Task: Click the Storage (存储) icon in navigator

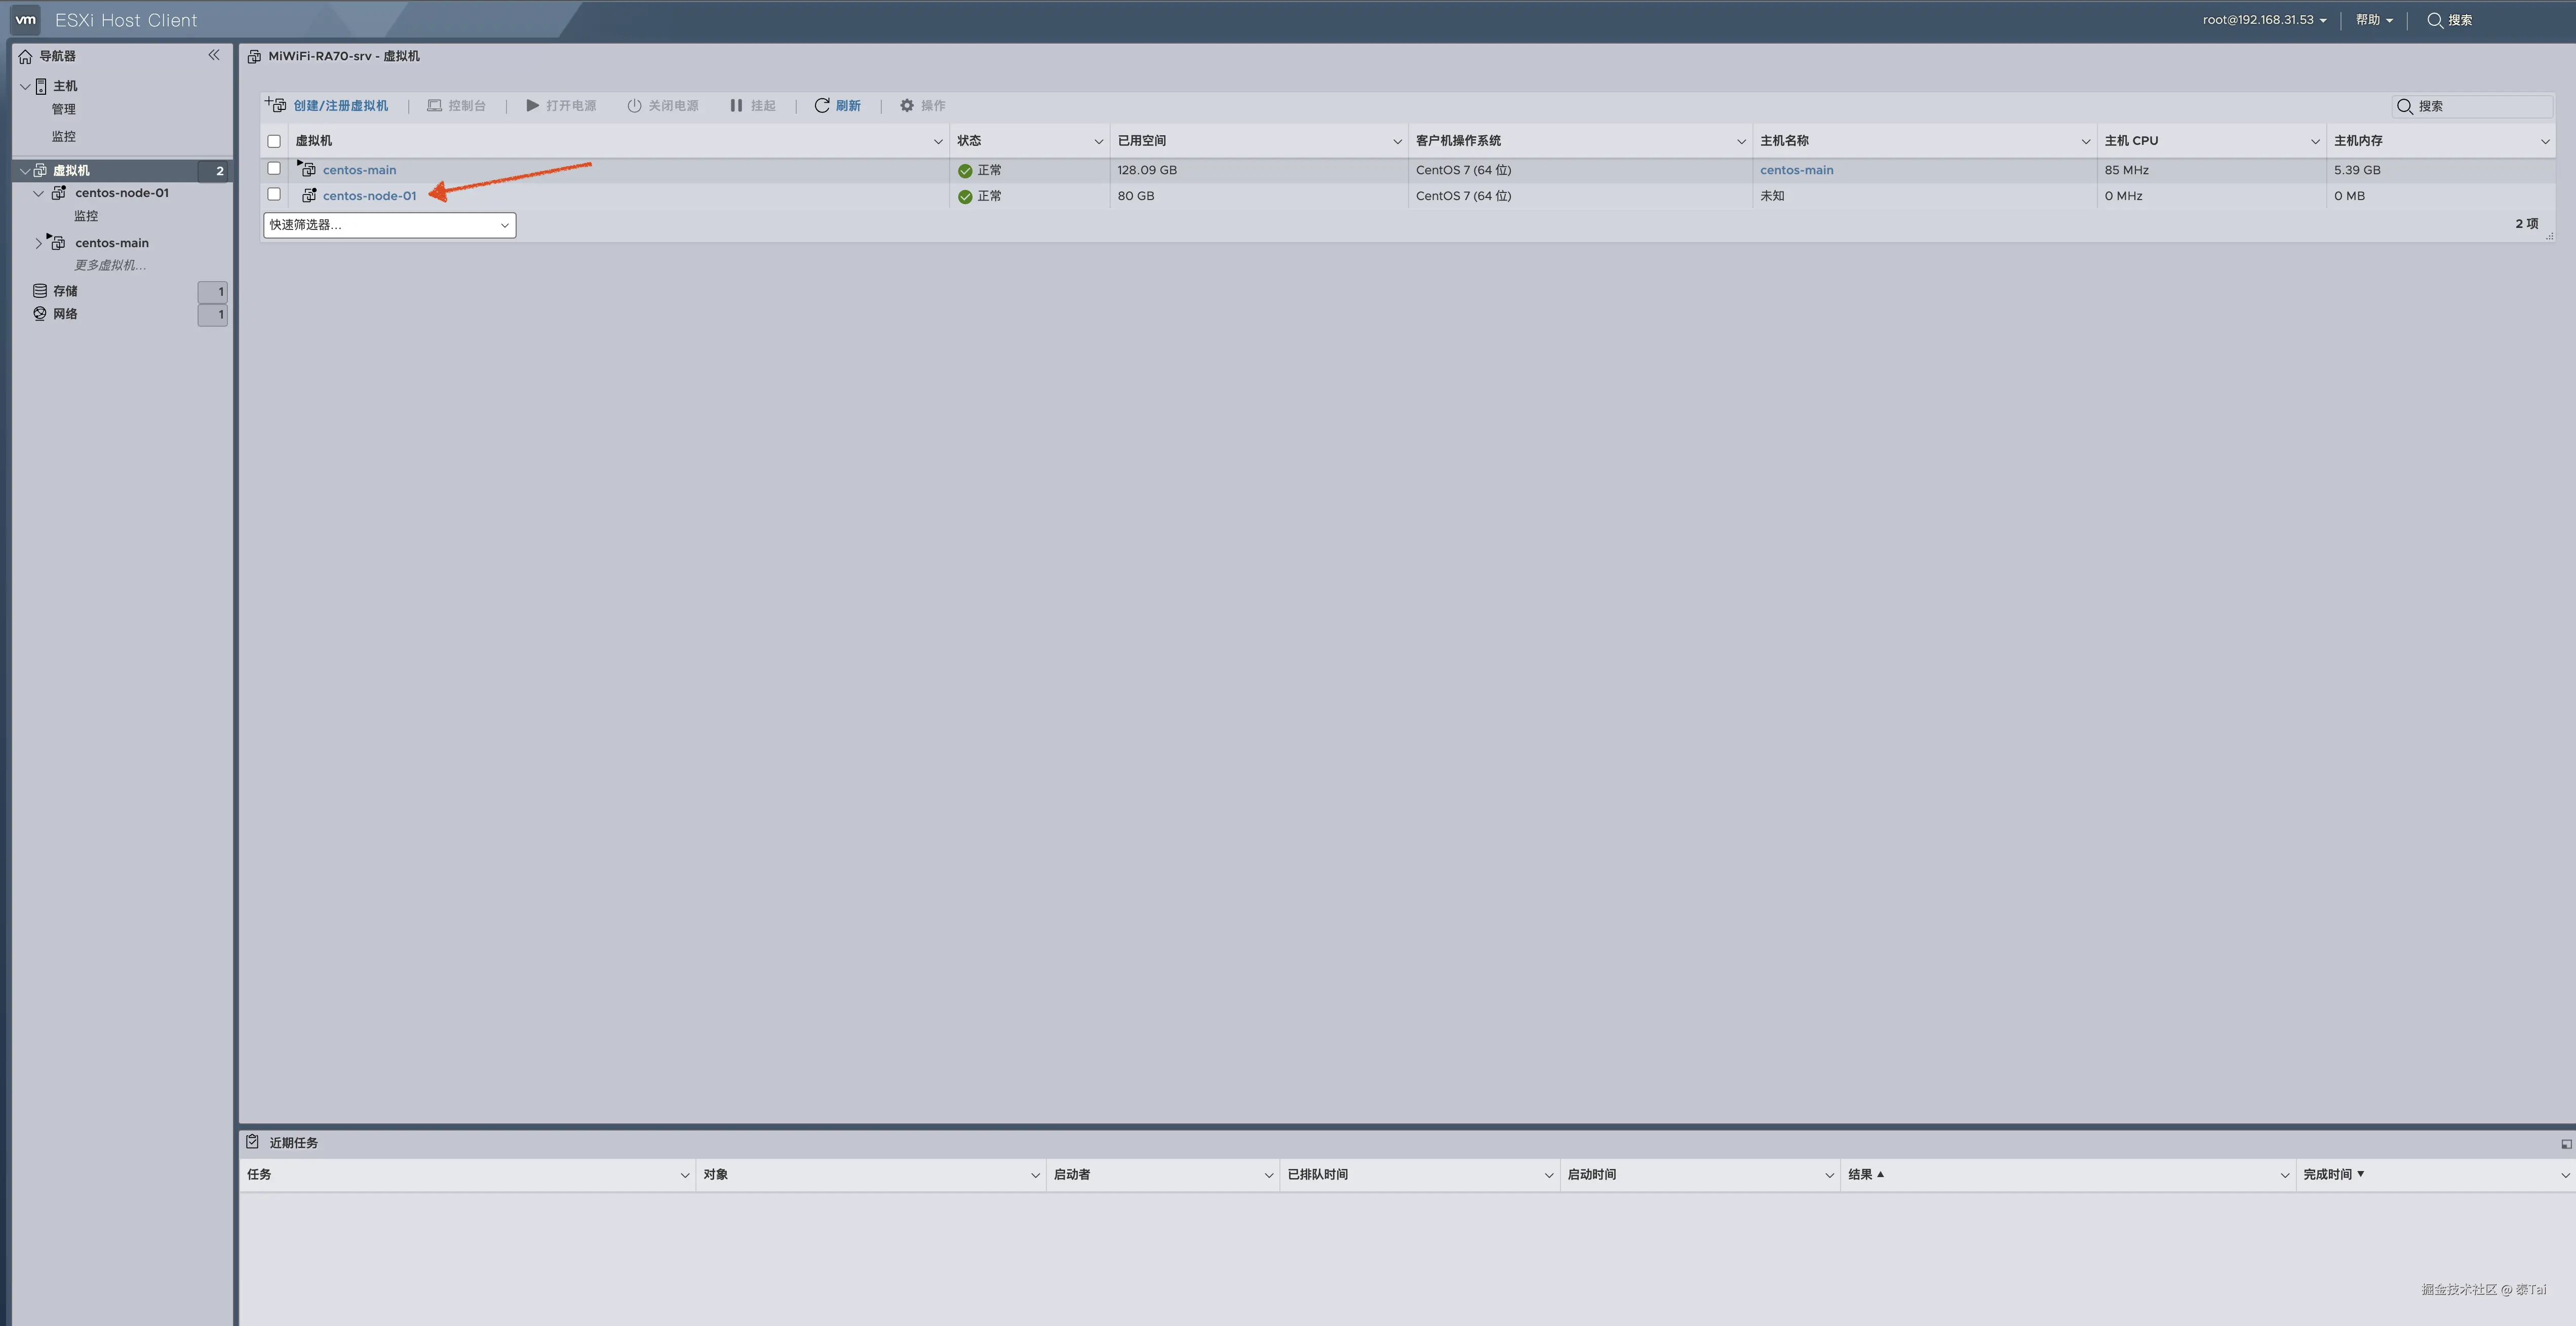Action: point(40,291)
